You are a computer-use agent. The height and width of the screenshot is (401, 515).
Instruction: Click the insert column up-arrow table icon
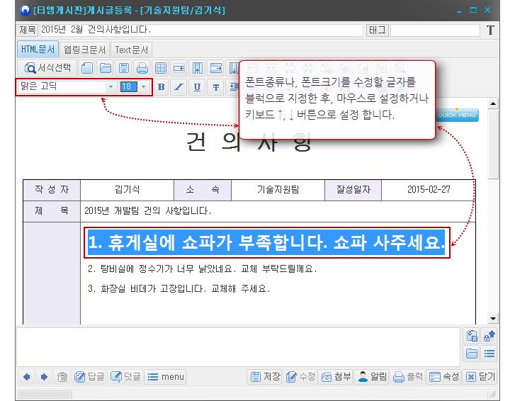[x=198, y=68]
